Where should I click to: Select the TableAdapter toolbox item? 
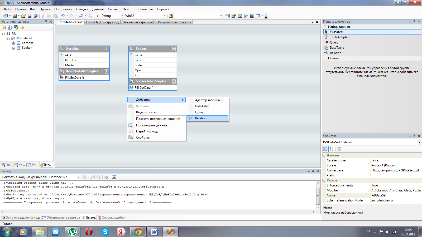coord(372,37)
